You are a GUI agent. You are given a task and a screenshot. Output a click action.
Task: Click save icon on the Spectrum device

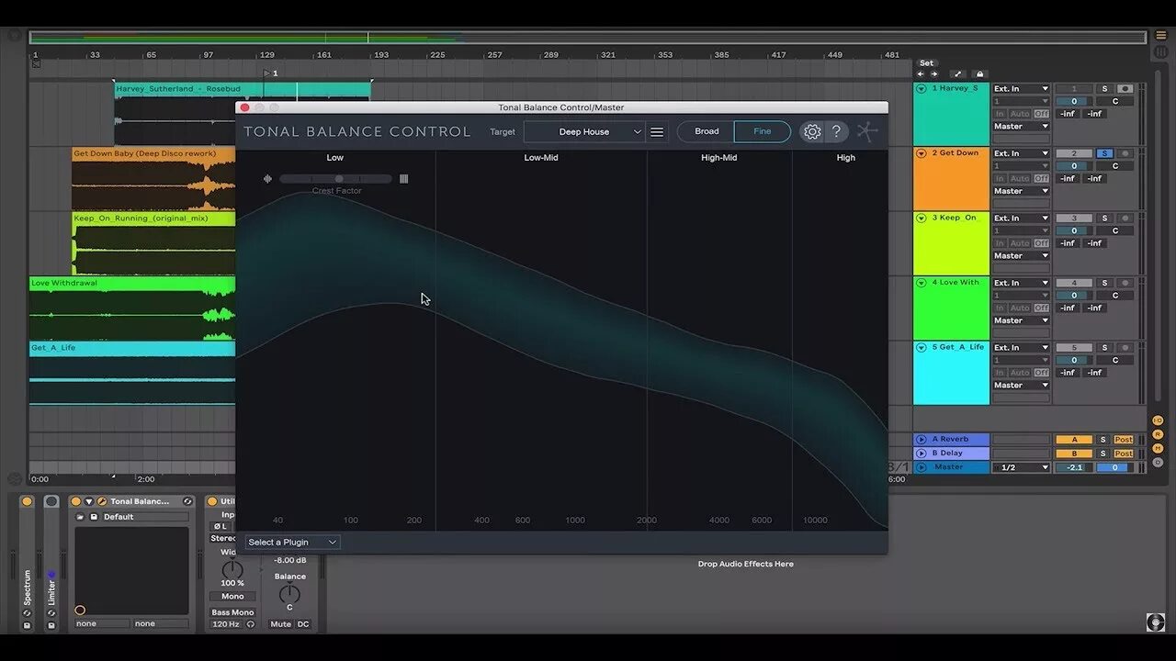click(x=27, y=625)
